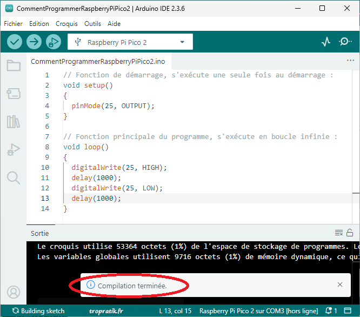360x317 pixels.
Task: Dismiss the Compilation terminée notification
Action: coord(340,285)
